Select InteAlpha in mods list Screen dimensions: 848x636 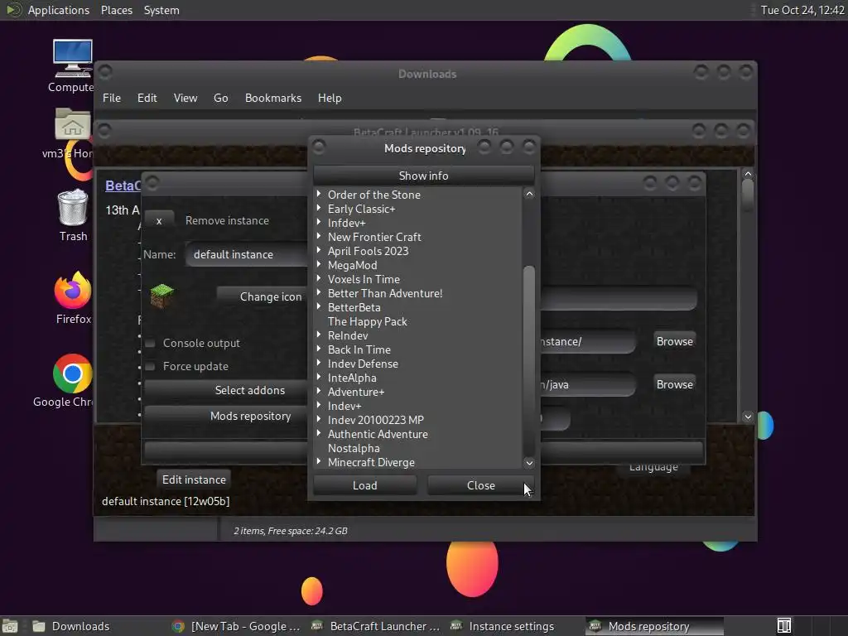tap(352, 378)
